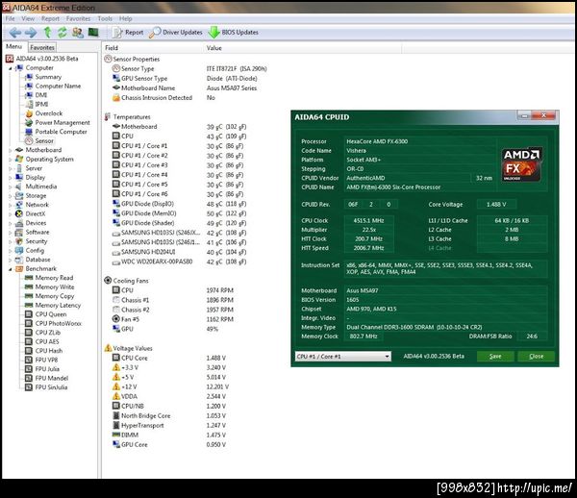The image size is (577, 498).
Task: Expand the Display tree node
Action: point(11,177)
